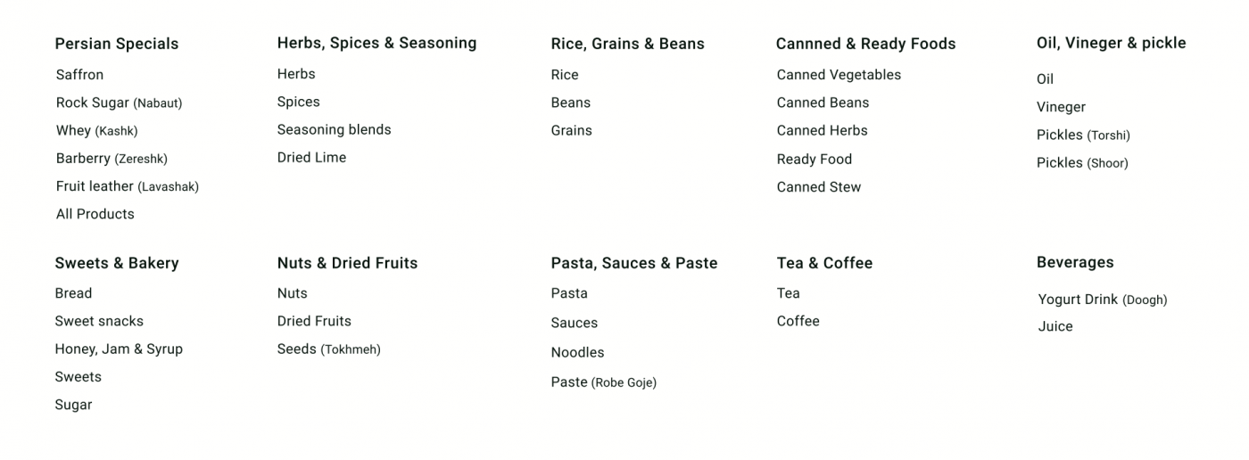
Task: Open the Saffron category link
Action: 79,75
